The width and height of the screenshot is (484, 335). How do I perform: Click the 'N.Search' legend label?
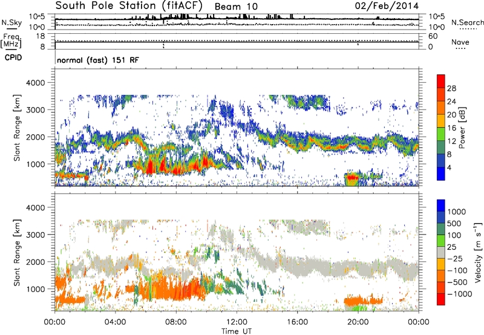(468, 22)
